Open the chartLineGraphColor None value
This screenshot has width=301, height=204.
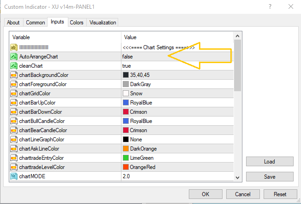[x=137, y=140]
